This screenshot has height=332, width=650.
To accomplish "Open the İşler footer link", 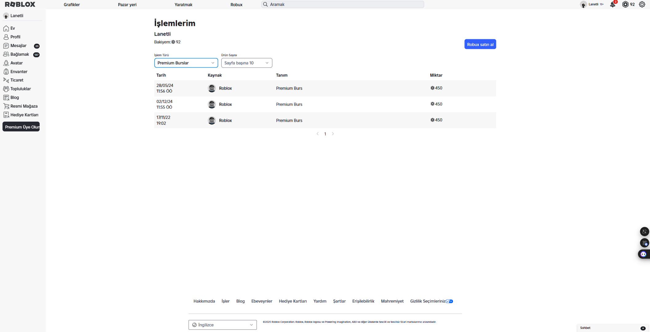I will click(x=226, y=301).
